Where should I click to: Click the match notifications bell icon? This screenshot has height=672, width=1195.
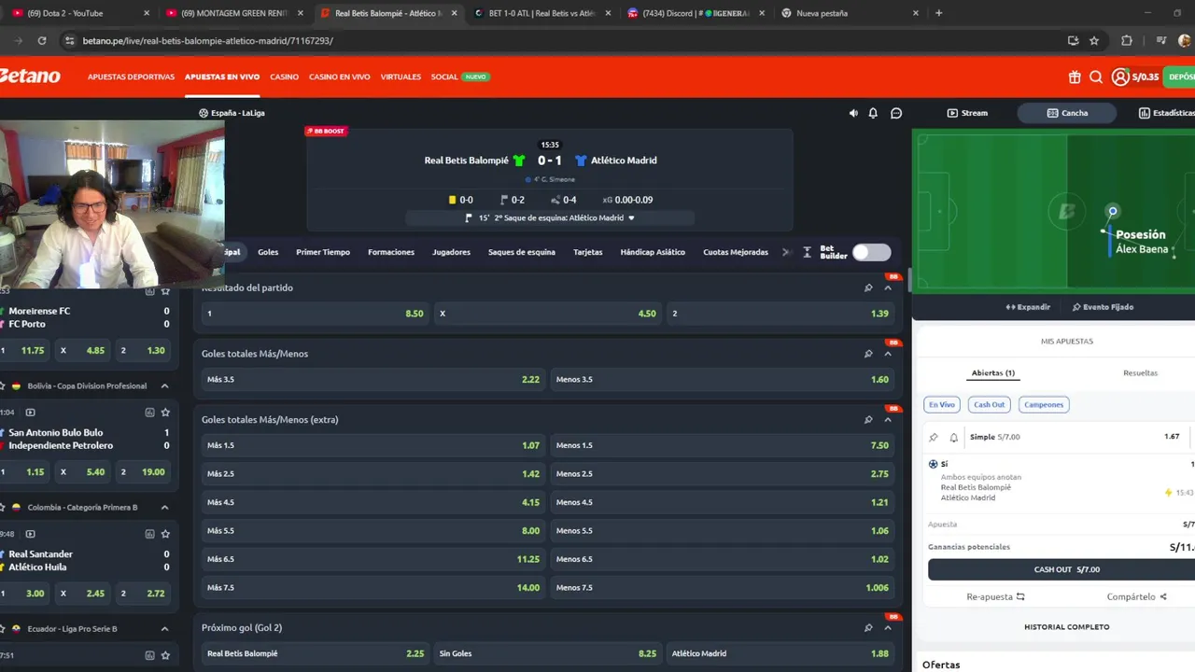873,113
